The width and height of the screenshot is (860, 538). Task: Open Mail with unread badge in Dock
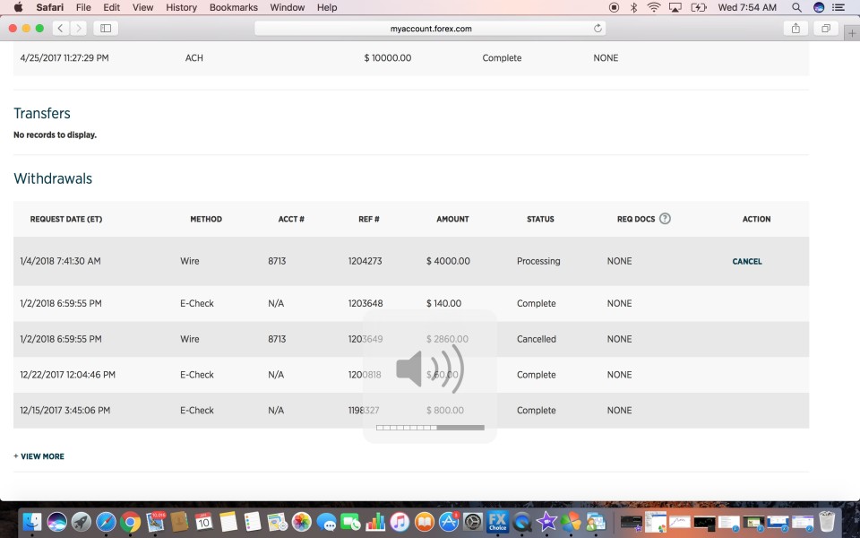156,522
